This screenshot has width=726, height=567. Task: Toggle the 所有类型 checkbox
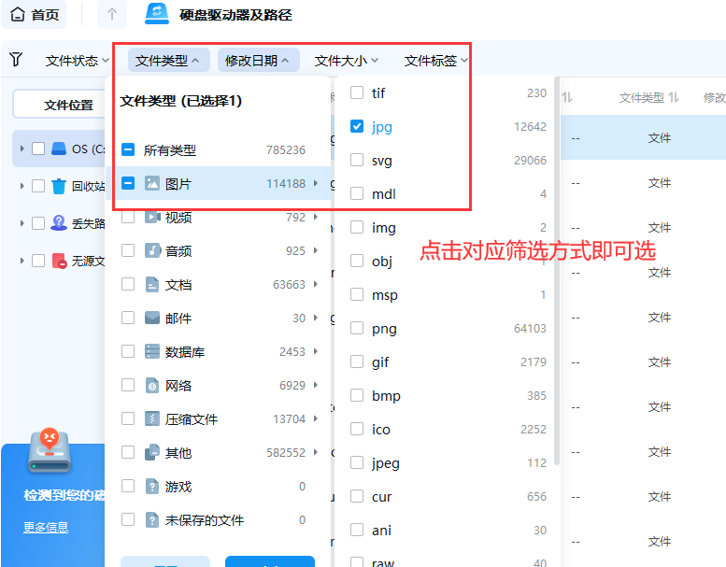coord(128,149)
